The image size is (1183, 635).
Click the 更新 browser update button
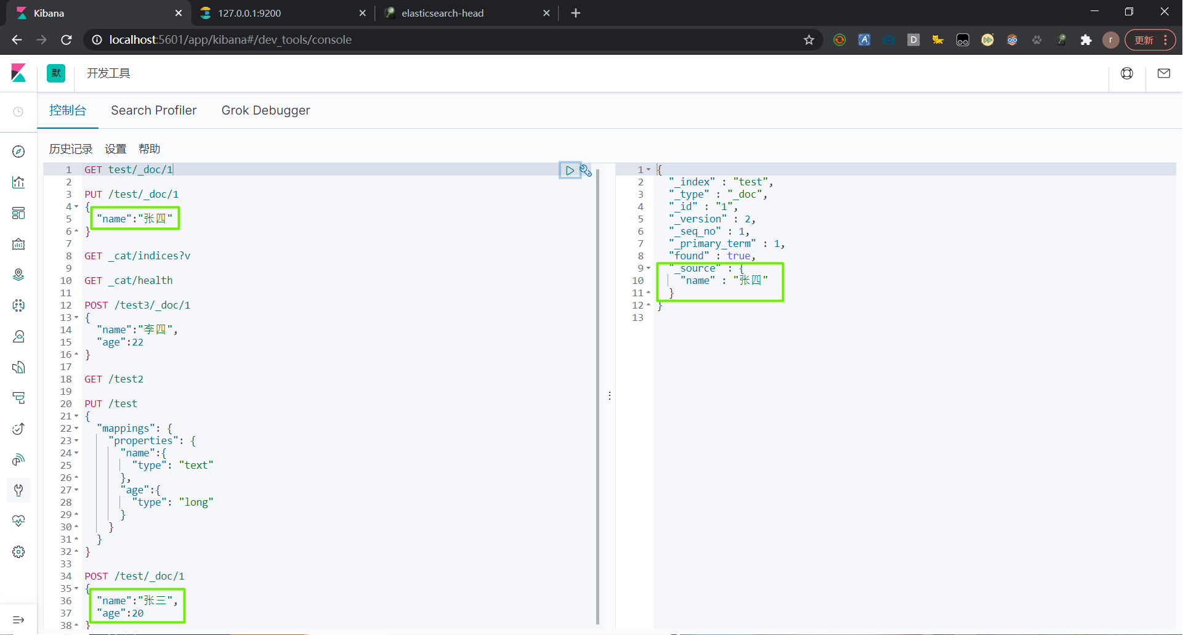pyautogui.click(x=1150, y=40)
